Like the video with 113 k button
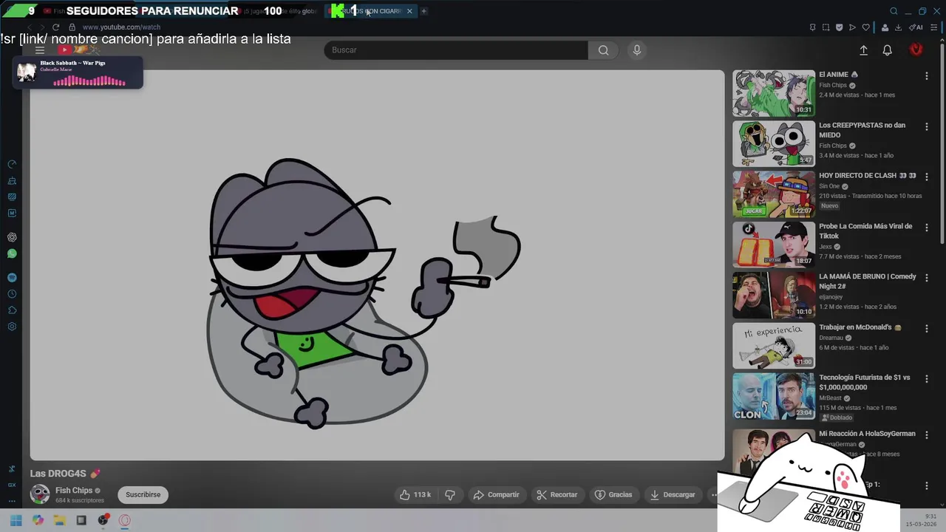The height and width of the screenshot is (532, 946). coord(415,494)
